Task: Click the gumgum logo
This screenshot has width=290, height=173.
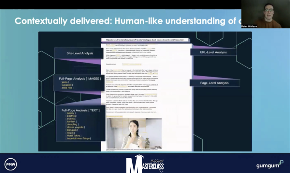Action: pyautogui.click(x=269, y=165)
